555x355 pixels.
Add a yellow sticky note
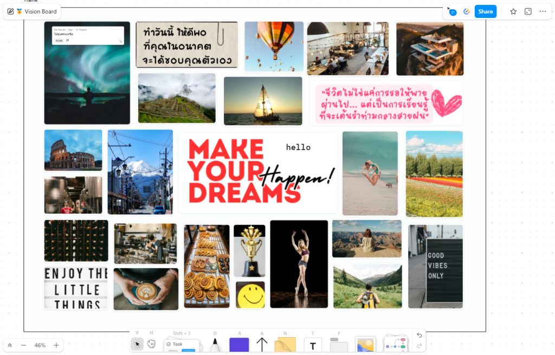pyautogui.click(x=285, y=345)
